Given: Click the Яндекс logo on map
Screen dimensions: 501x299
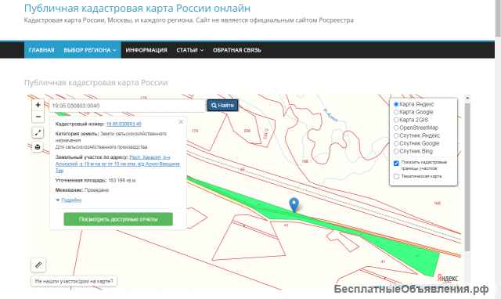Looking at the screenshot, I should tap(448, 278).
